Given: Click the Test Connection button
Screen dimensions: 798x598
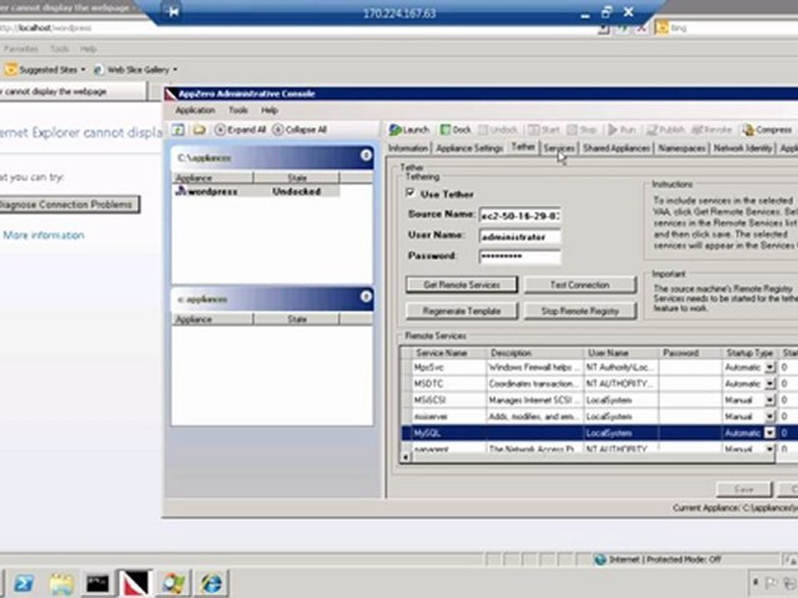Looking at the screenshot, I should [x=579, y=285].
